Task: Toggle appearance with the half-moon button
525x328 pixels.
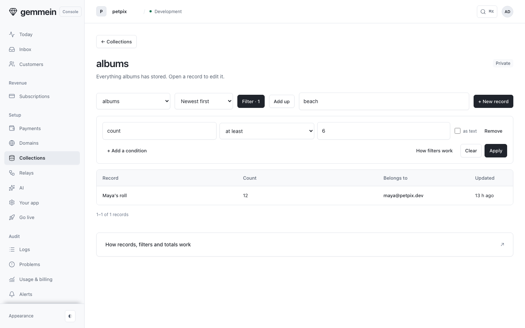Action: pyautogui.click(x=70, y=316)
